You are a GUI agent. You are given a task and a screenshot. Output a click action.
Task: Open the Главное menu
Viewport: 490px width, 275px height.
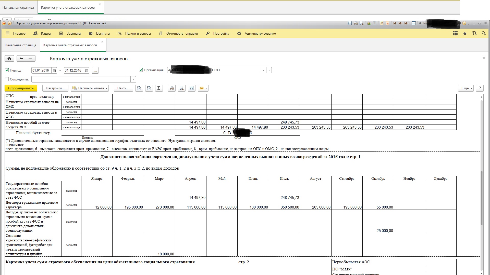coord(16,33)
